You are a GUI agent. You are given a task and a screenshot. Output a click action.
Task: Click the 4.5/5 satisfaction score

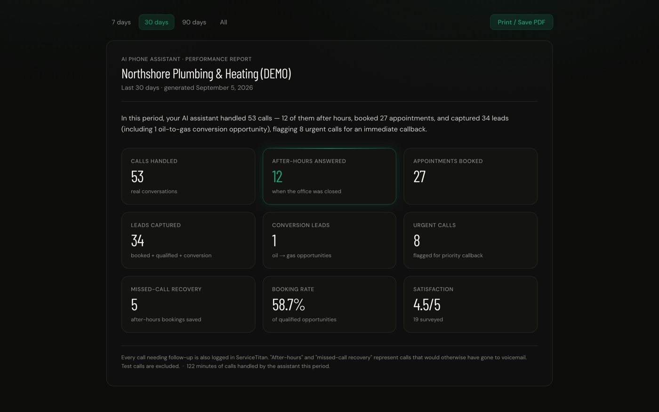click(x=427, y=305)
